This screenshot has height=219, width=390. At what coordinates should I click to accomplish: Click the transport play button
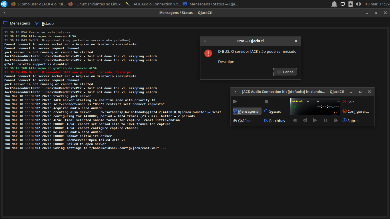coord(315,120)
